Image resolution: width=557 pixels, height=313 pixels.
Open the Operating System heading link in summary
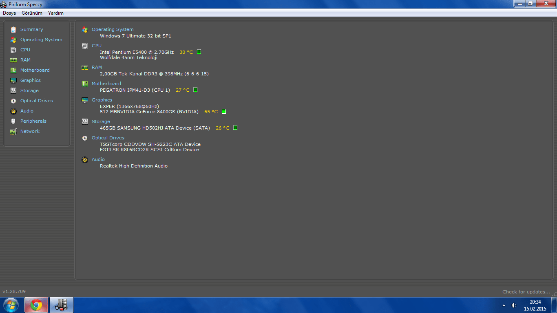click(113, 29)
